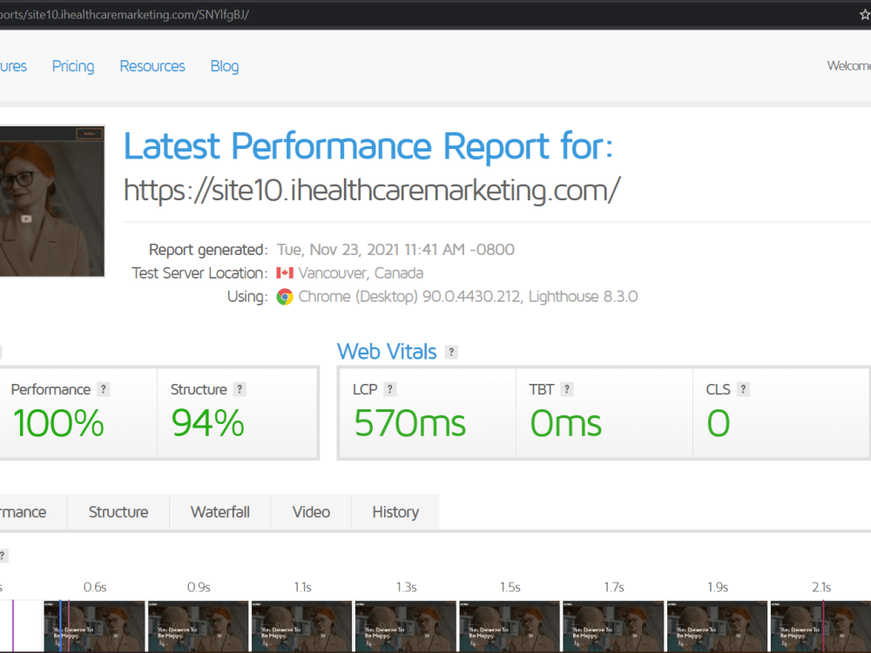Click the LCP help question mark

390,389
